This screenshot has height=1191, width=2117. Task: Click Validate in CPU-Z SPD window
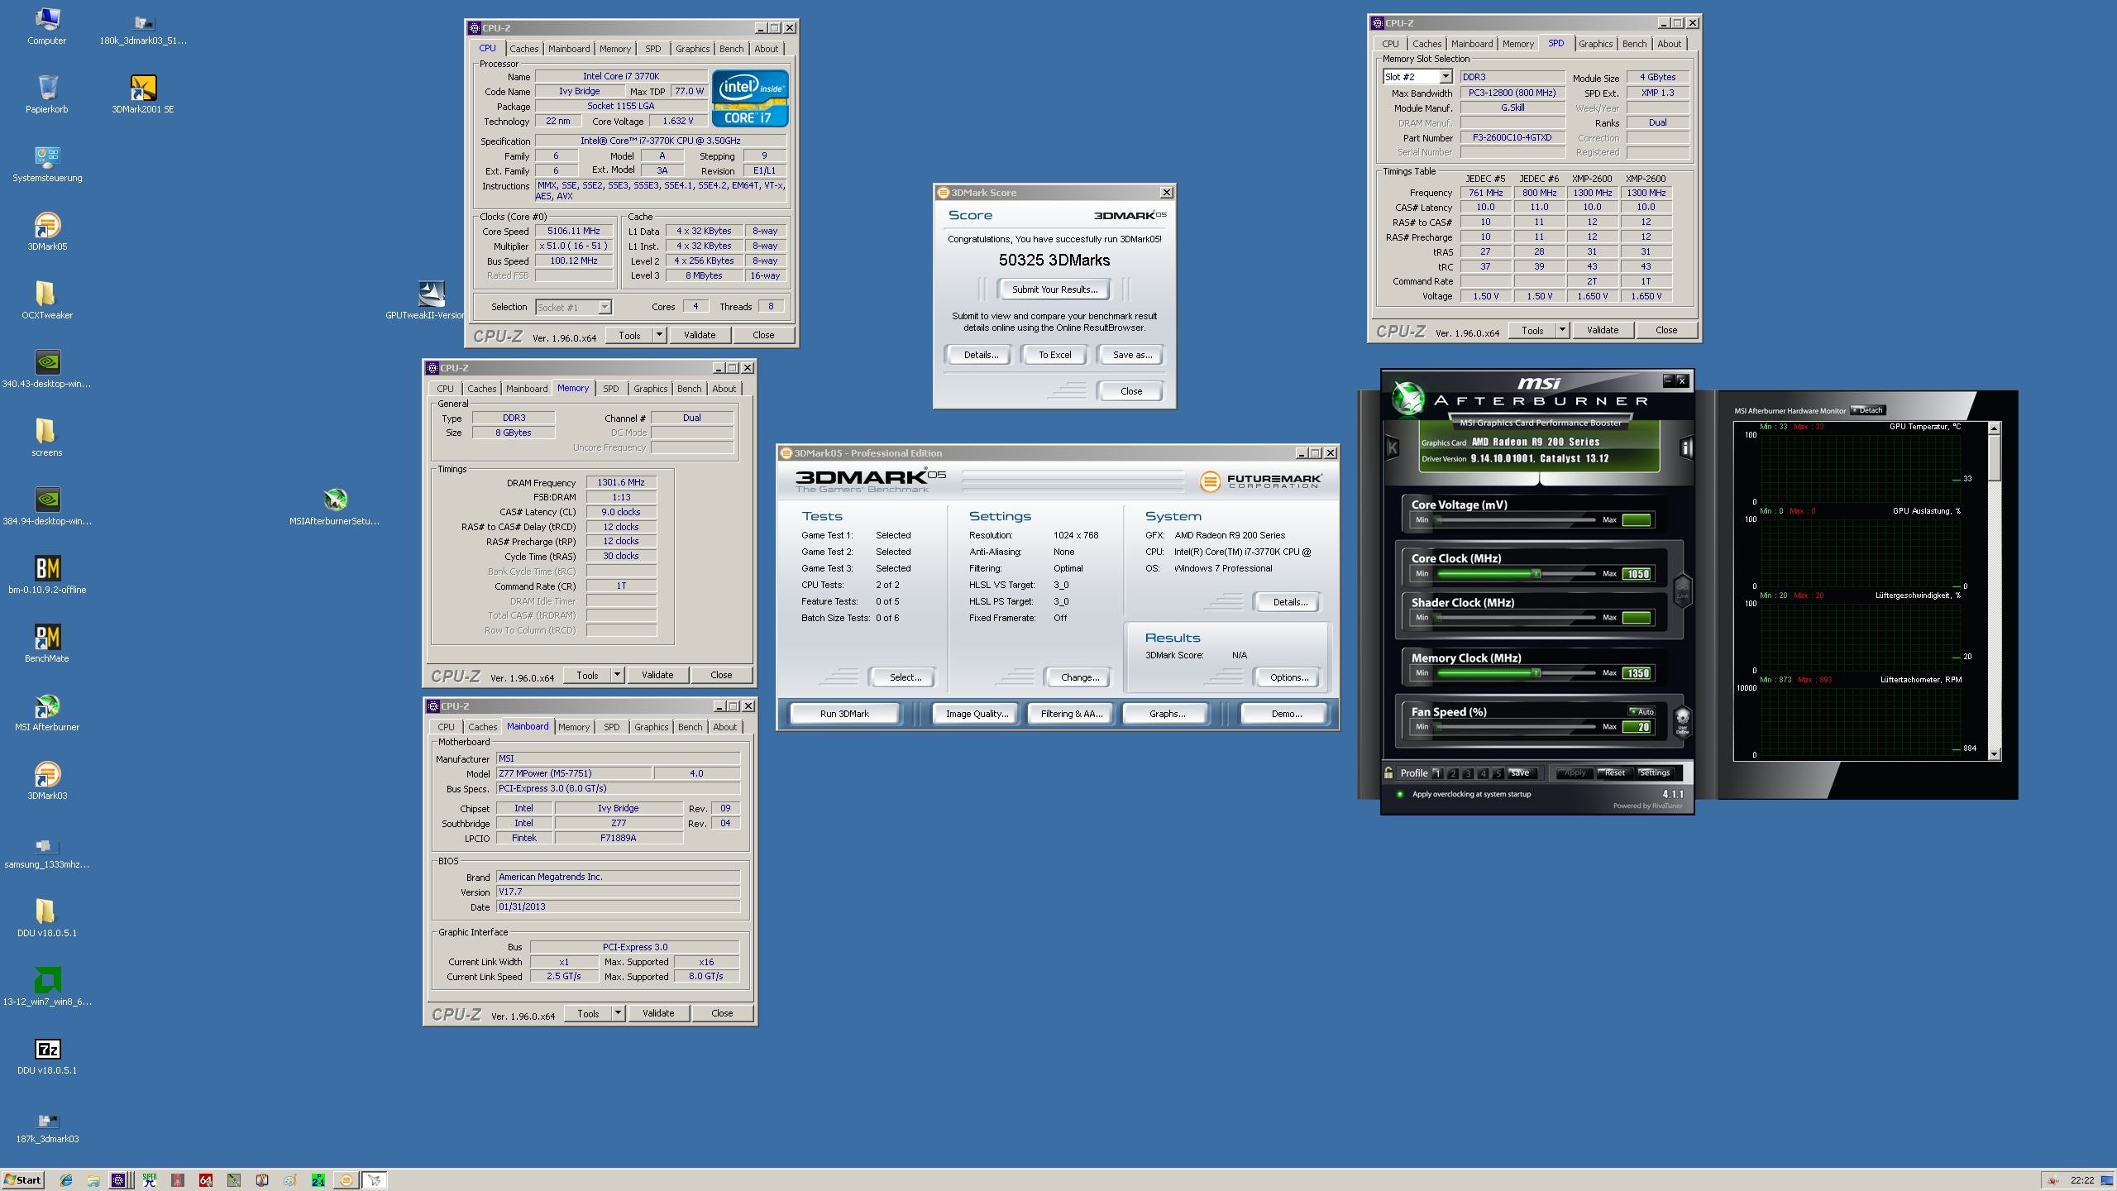[x=1602, y=330]
